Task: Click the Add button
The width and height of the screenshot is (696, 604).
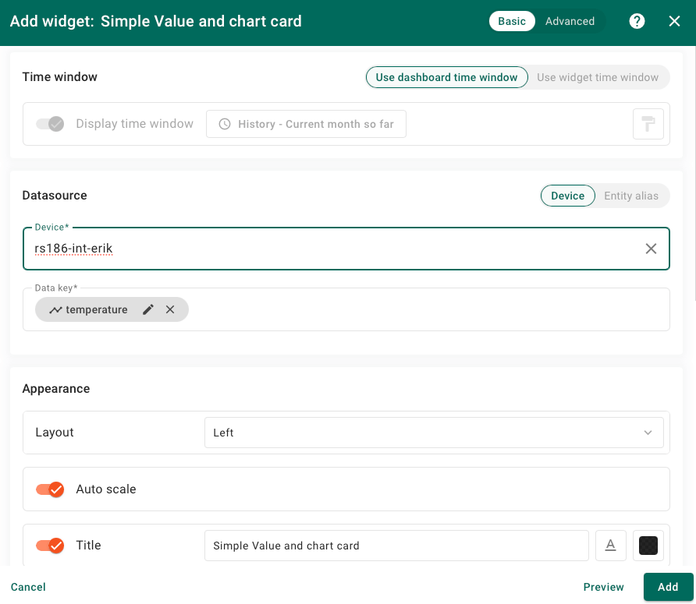Action: (667, 587)
